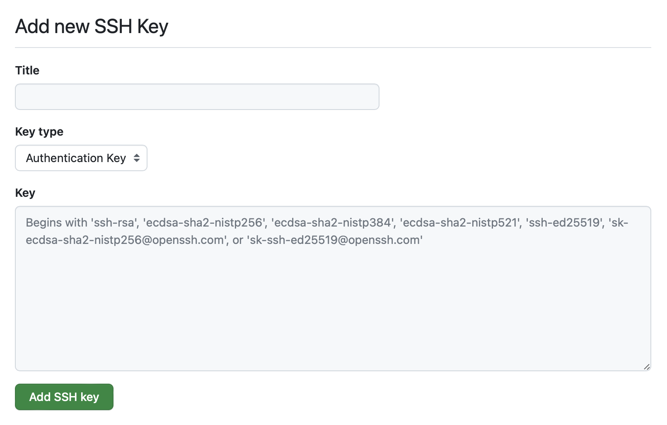
Task: Expand Key type selector showing Authentication Key
Action: 81,158
